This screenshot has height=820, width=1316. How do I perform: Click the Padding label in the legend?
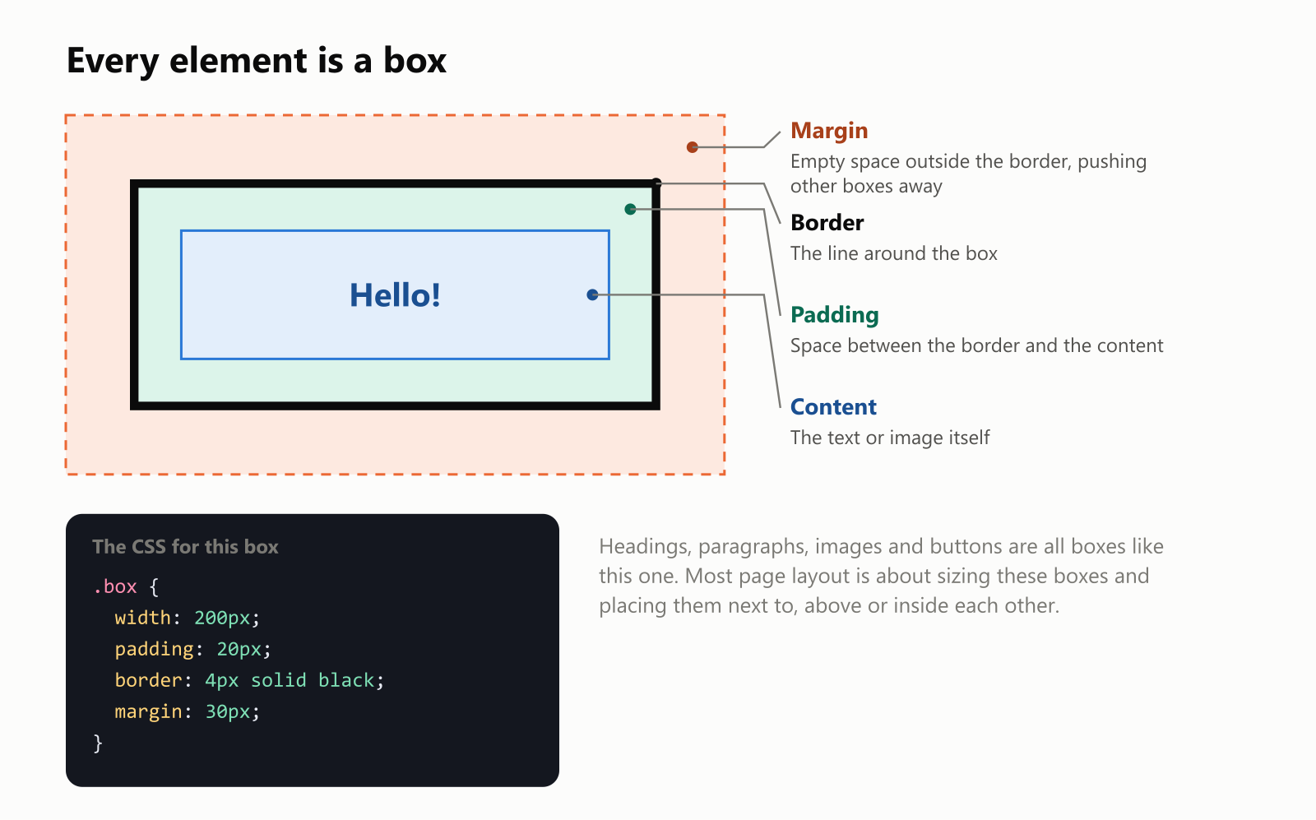pyautogui.click(x=834, y=315)
